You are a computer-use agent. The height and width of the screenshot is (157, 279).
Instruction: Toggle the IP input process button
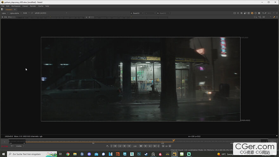(32, 13)
